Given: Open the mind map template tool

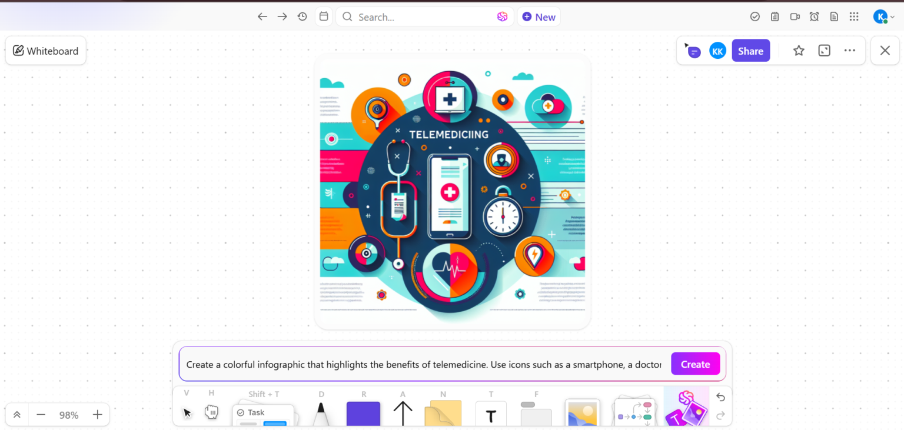Looking at the screenshot, I should click(634, 412).
